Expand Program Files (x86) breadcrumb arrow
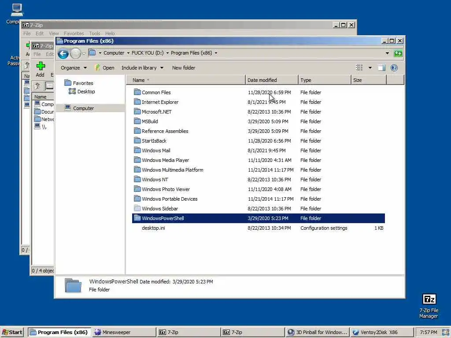The height and width of the screenshot is (338, 451). click(216, 53)
